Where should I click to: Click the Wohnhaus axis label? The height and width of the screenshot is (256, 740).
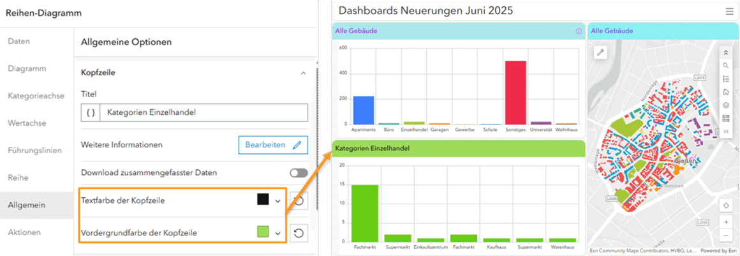pos(566,130)
